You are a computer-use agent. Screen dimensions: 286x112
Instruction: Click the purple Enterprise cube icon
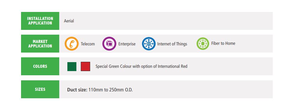(109, 44)
